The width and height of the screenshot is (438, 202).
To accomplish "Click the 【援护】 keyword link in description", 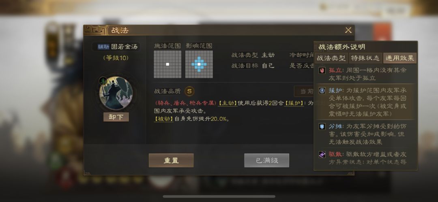I will coord(294,103).
